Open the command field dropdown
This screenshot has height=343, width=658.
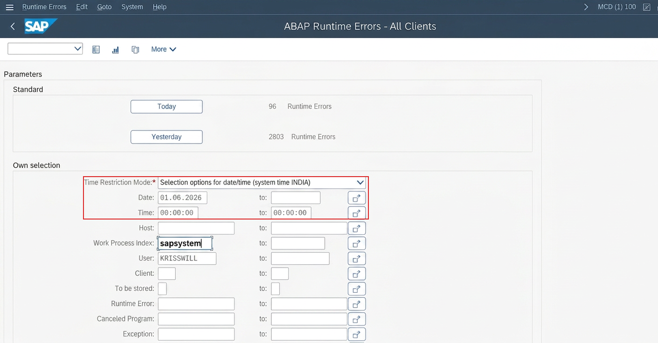78,48
